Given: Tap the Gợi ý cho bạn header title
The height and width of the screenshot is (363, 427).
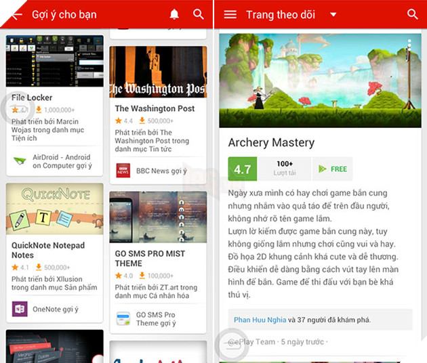Looking at the screenshot, I should pyautogui.click(x=64, y=15).
